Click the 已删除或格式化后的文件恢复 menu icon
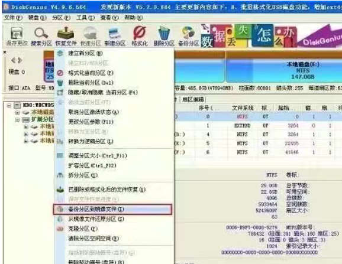The width and height of the screenshot is (342, 264). (60, 190)
